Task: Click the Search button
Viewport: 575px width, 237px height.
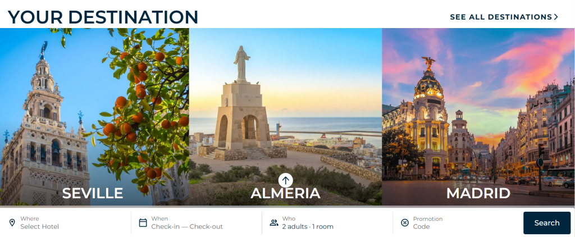Action: point(547,223)
